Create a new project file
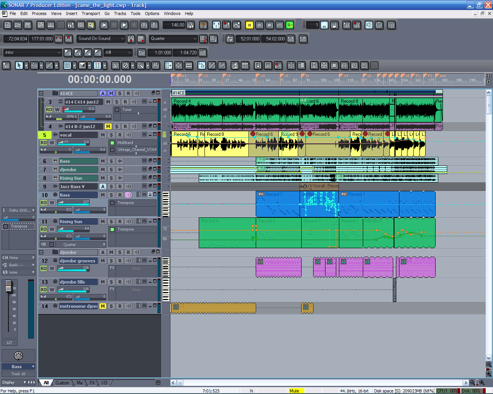 click(x=8, y=25)
